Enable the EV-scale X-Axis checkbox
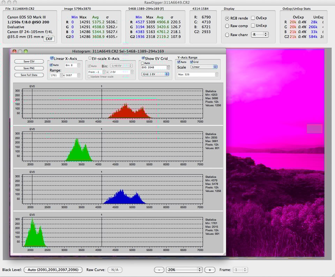The width and height of the screenshot is (335, 277). [x=90, y=58]
